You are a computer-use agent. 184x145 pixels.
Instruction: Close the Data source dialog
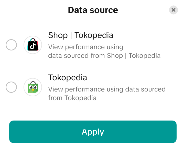174,10
